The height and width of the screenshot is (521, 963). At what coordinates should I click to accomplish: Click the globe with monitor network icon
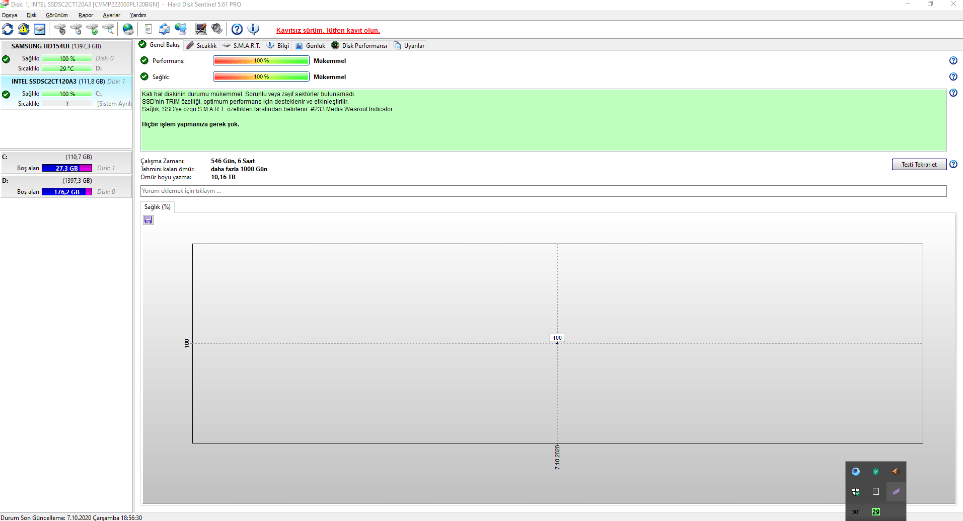(x=181, y=29)
